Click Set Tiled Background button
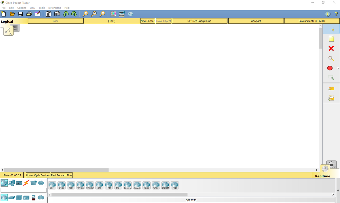340x203 pixels. pyautogui.click(x=199, y=21)
